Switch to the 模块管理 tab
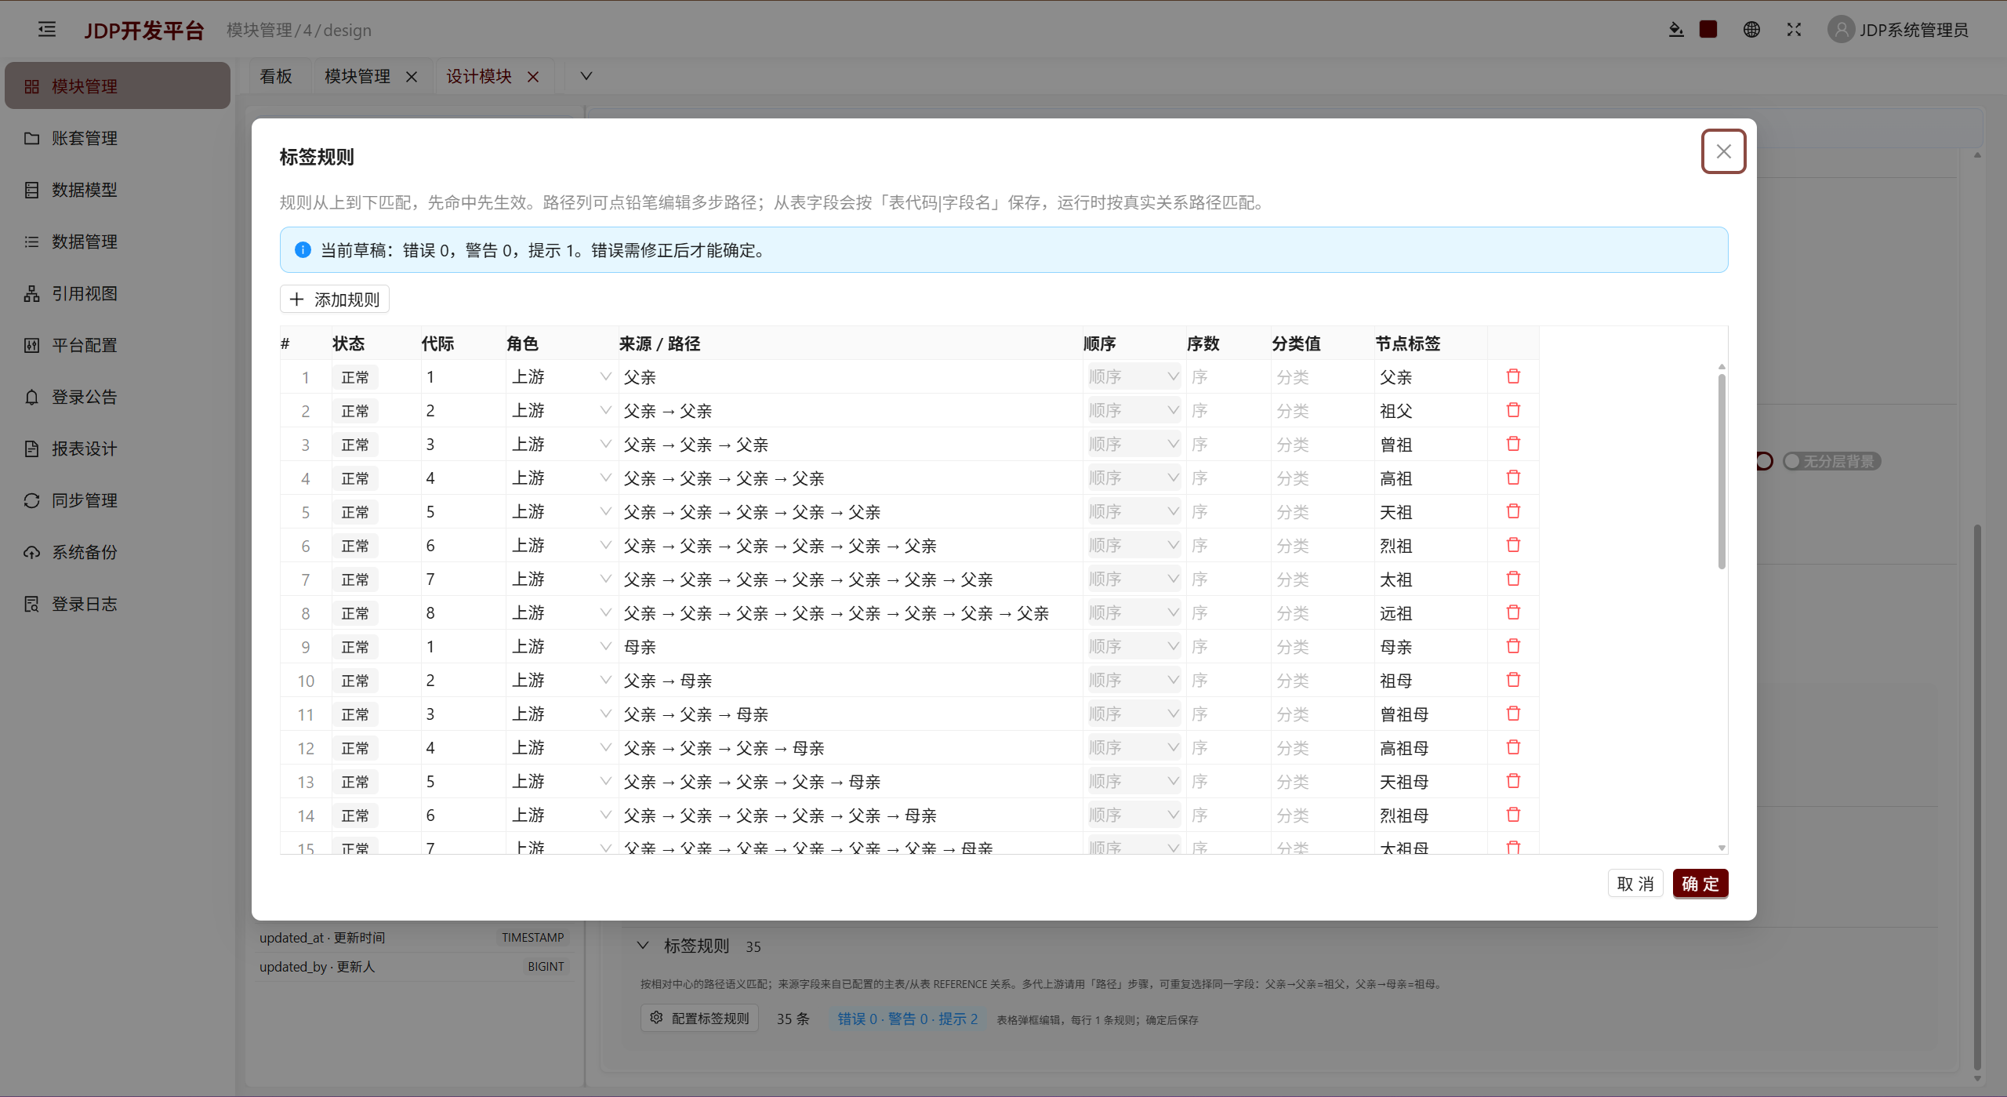The width and height of the screenshot is (2007, 1097). pyautogui.click(x=357, y=76)
